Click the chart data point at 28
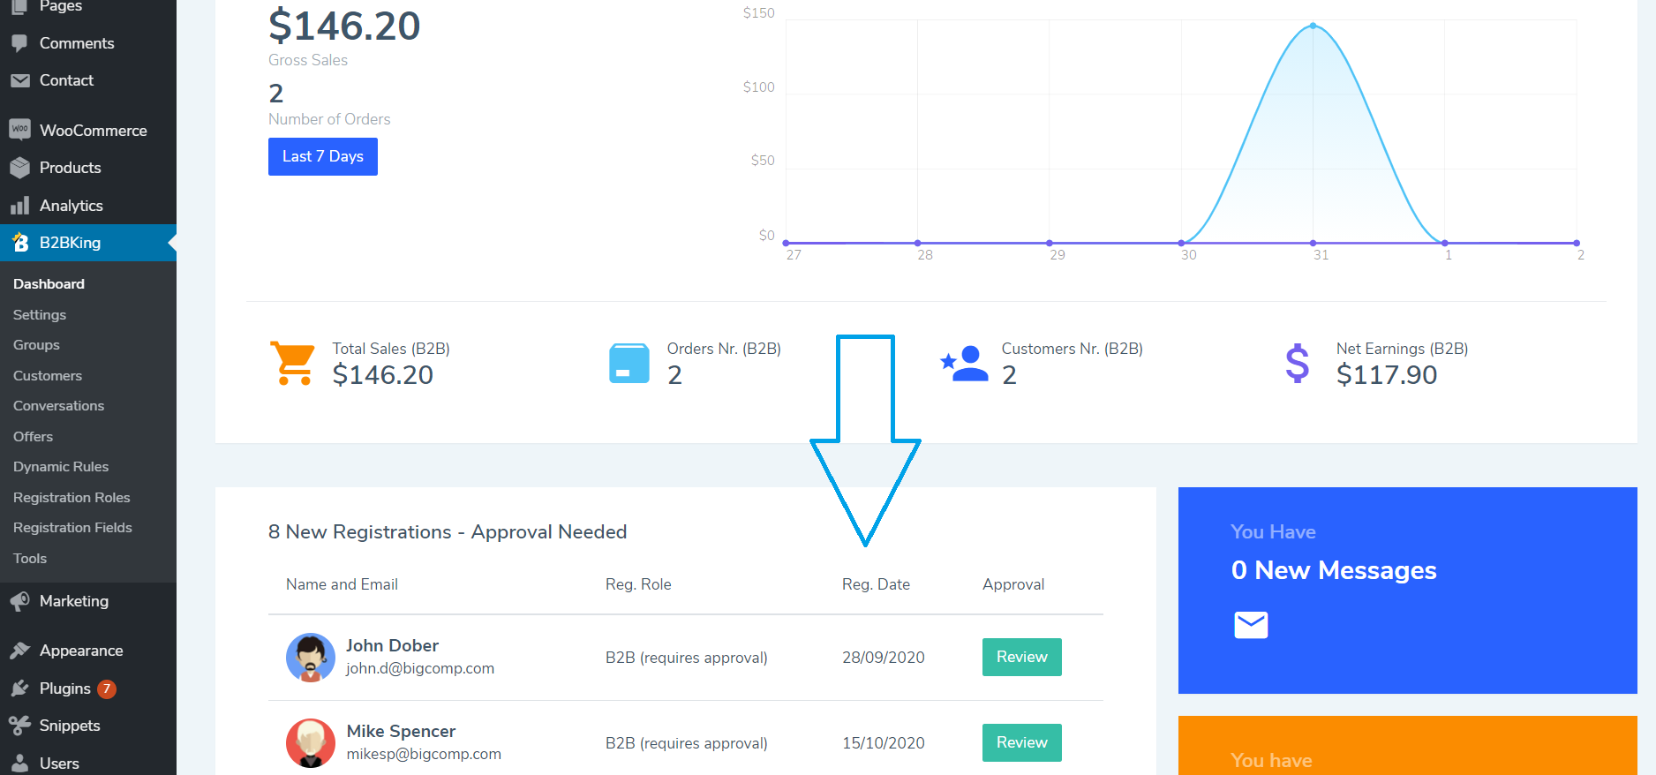The height and width of the screenshot is (775, 1656). pos(918,243)
